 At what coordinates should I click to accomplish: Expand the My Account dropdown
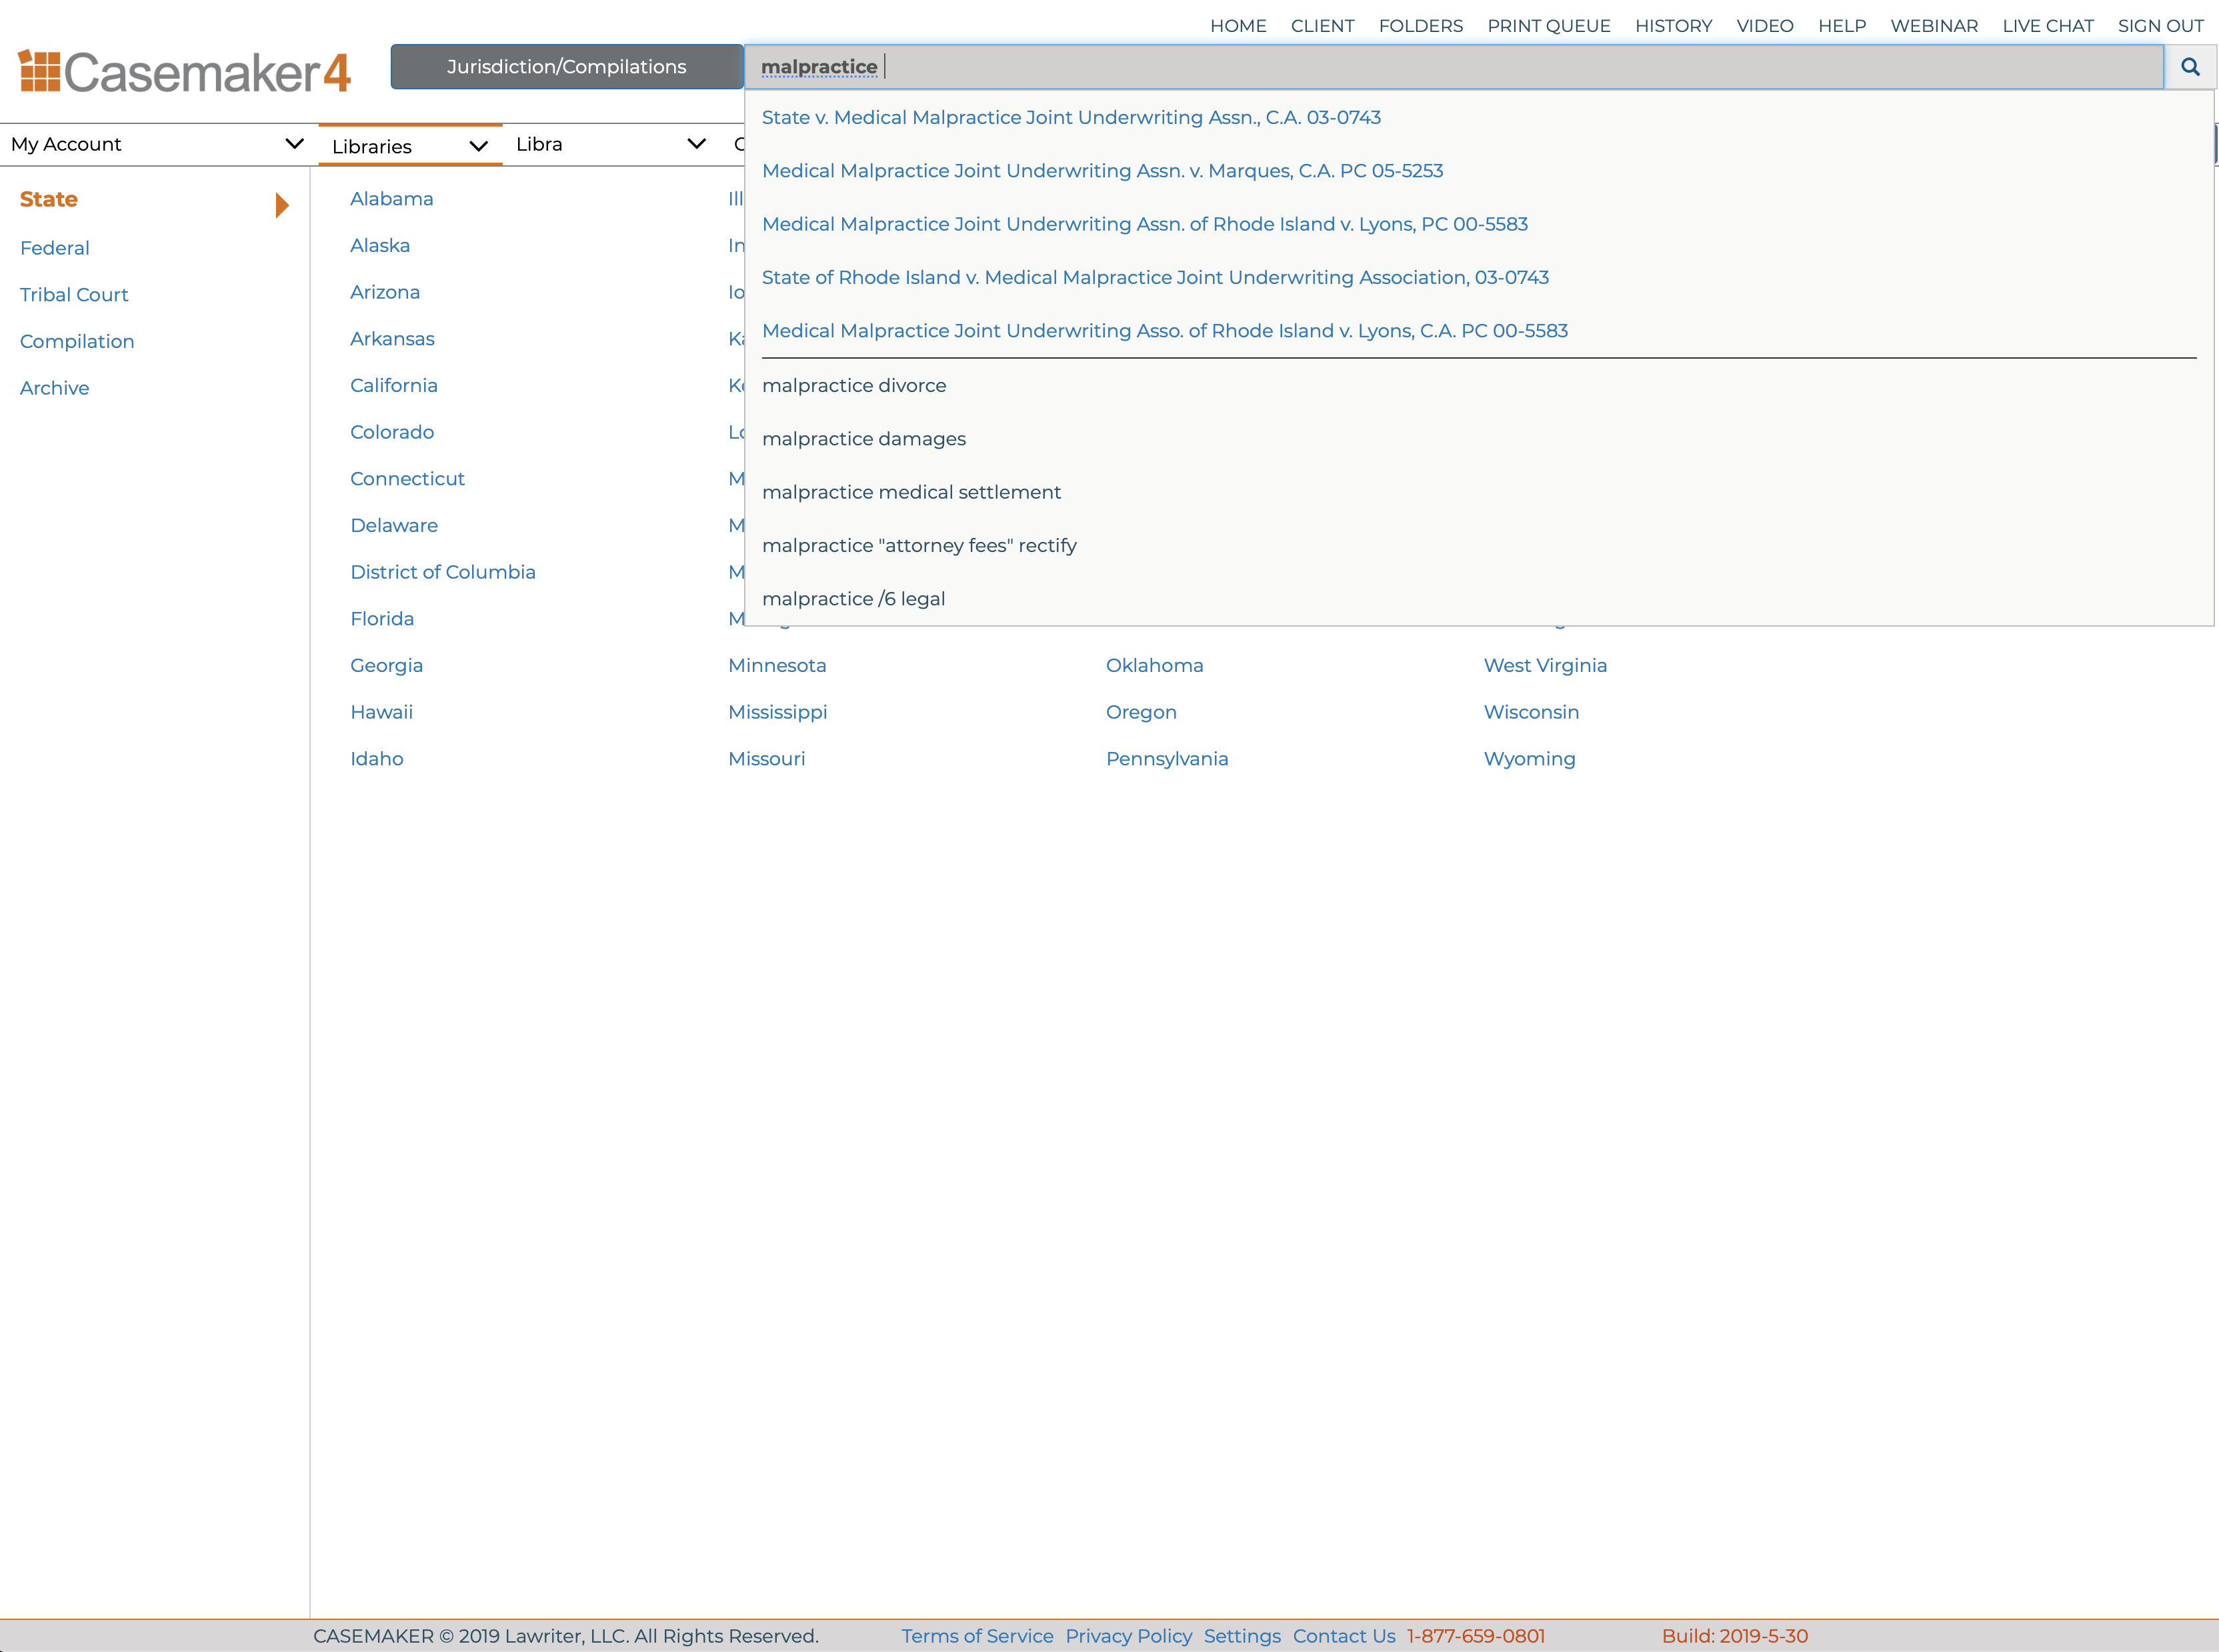(x=293, y=144)
